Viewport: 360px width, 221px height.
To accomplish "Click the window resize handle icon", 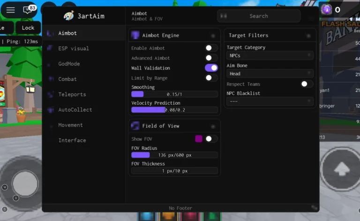I will (315, 207).
